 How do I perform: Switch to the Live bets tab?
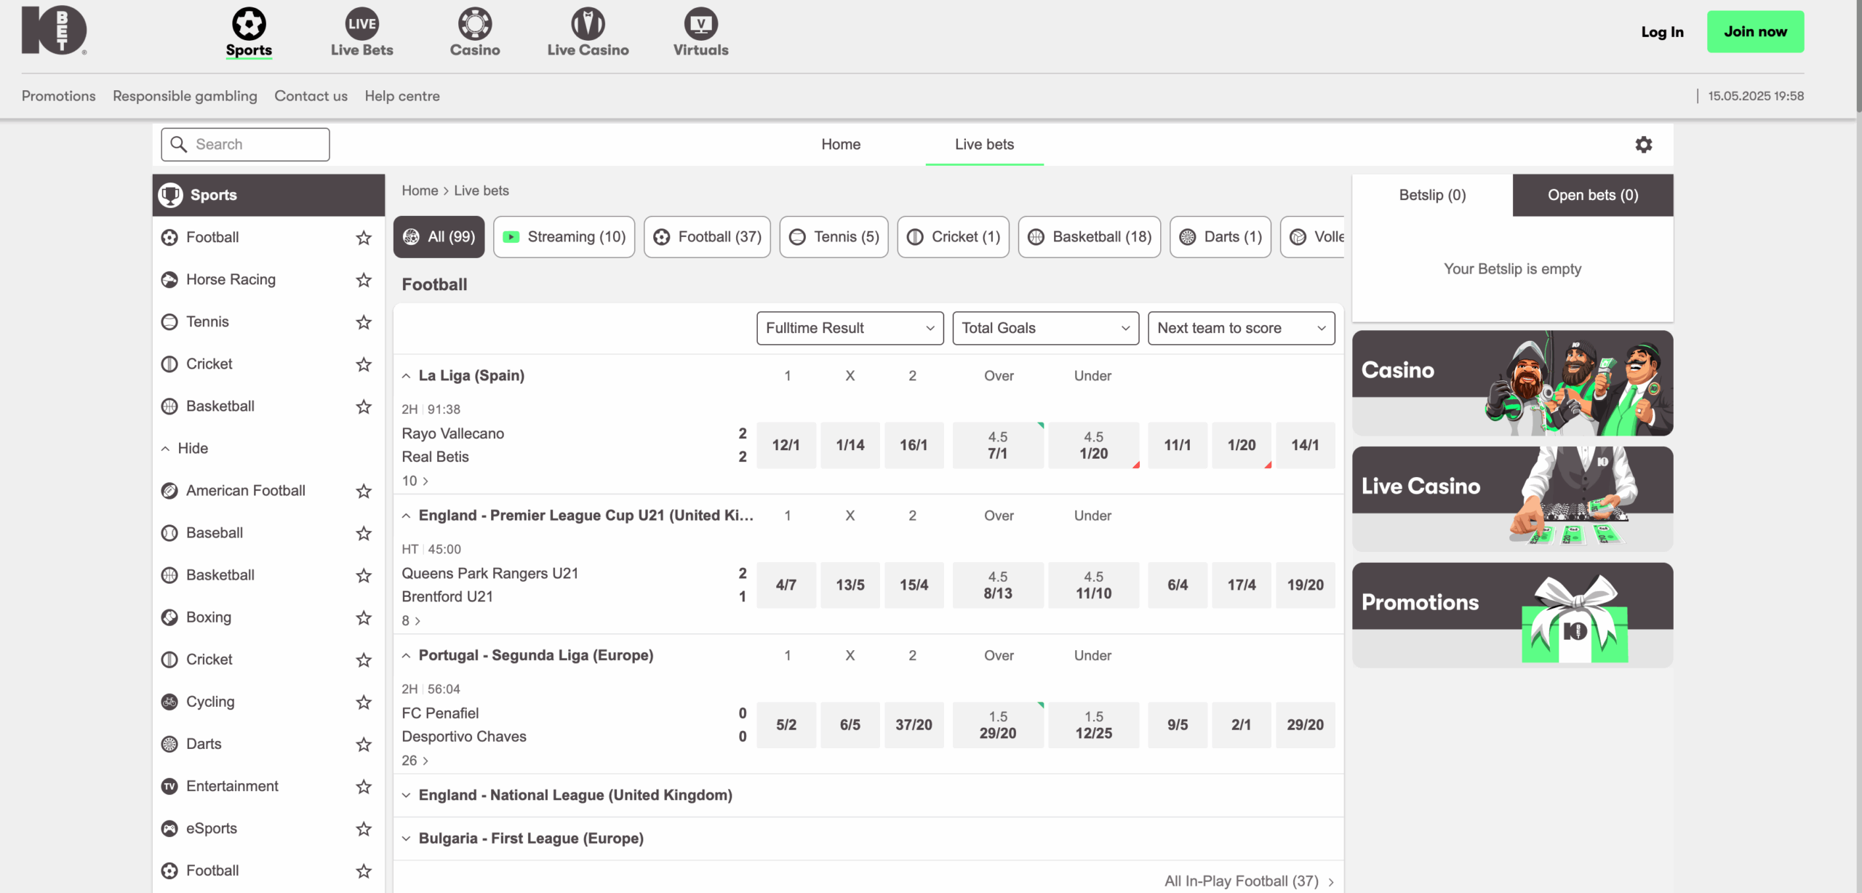[x=984, y=144]
